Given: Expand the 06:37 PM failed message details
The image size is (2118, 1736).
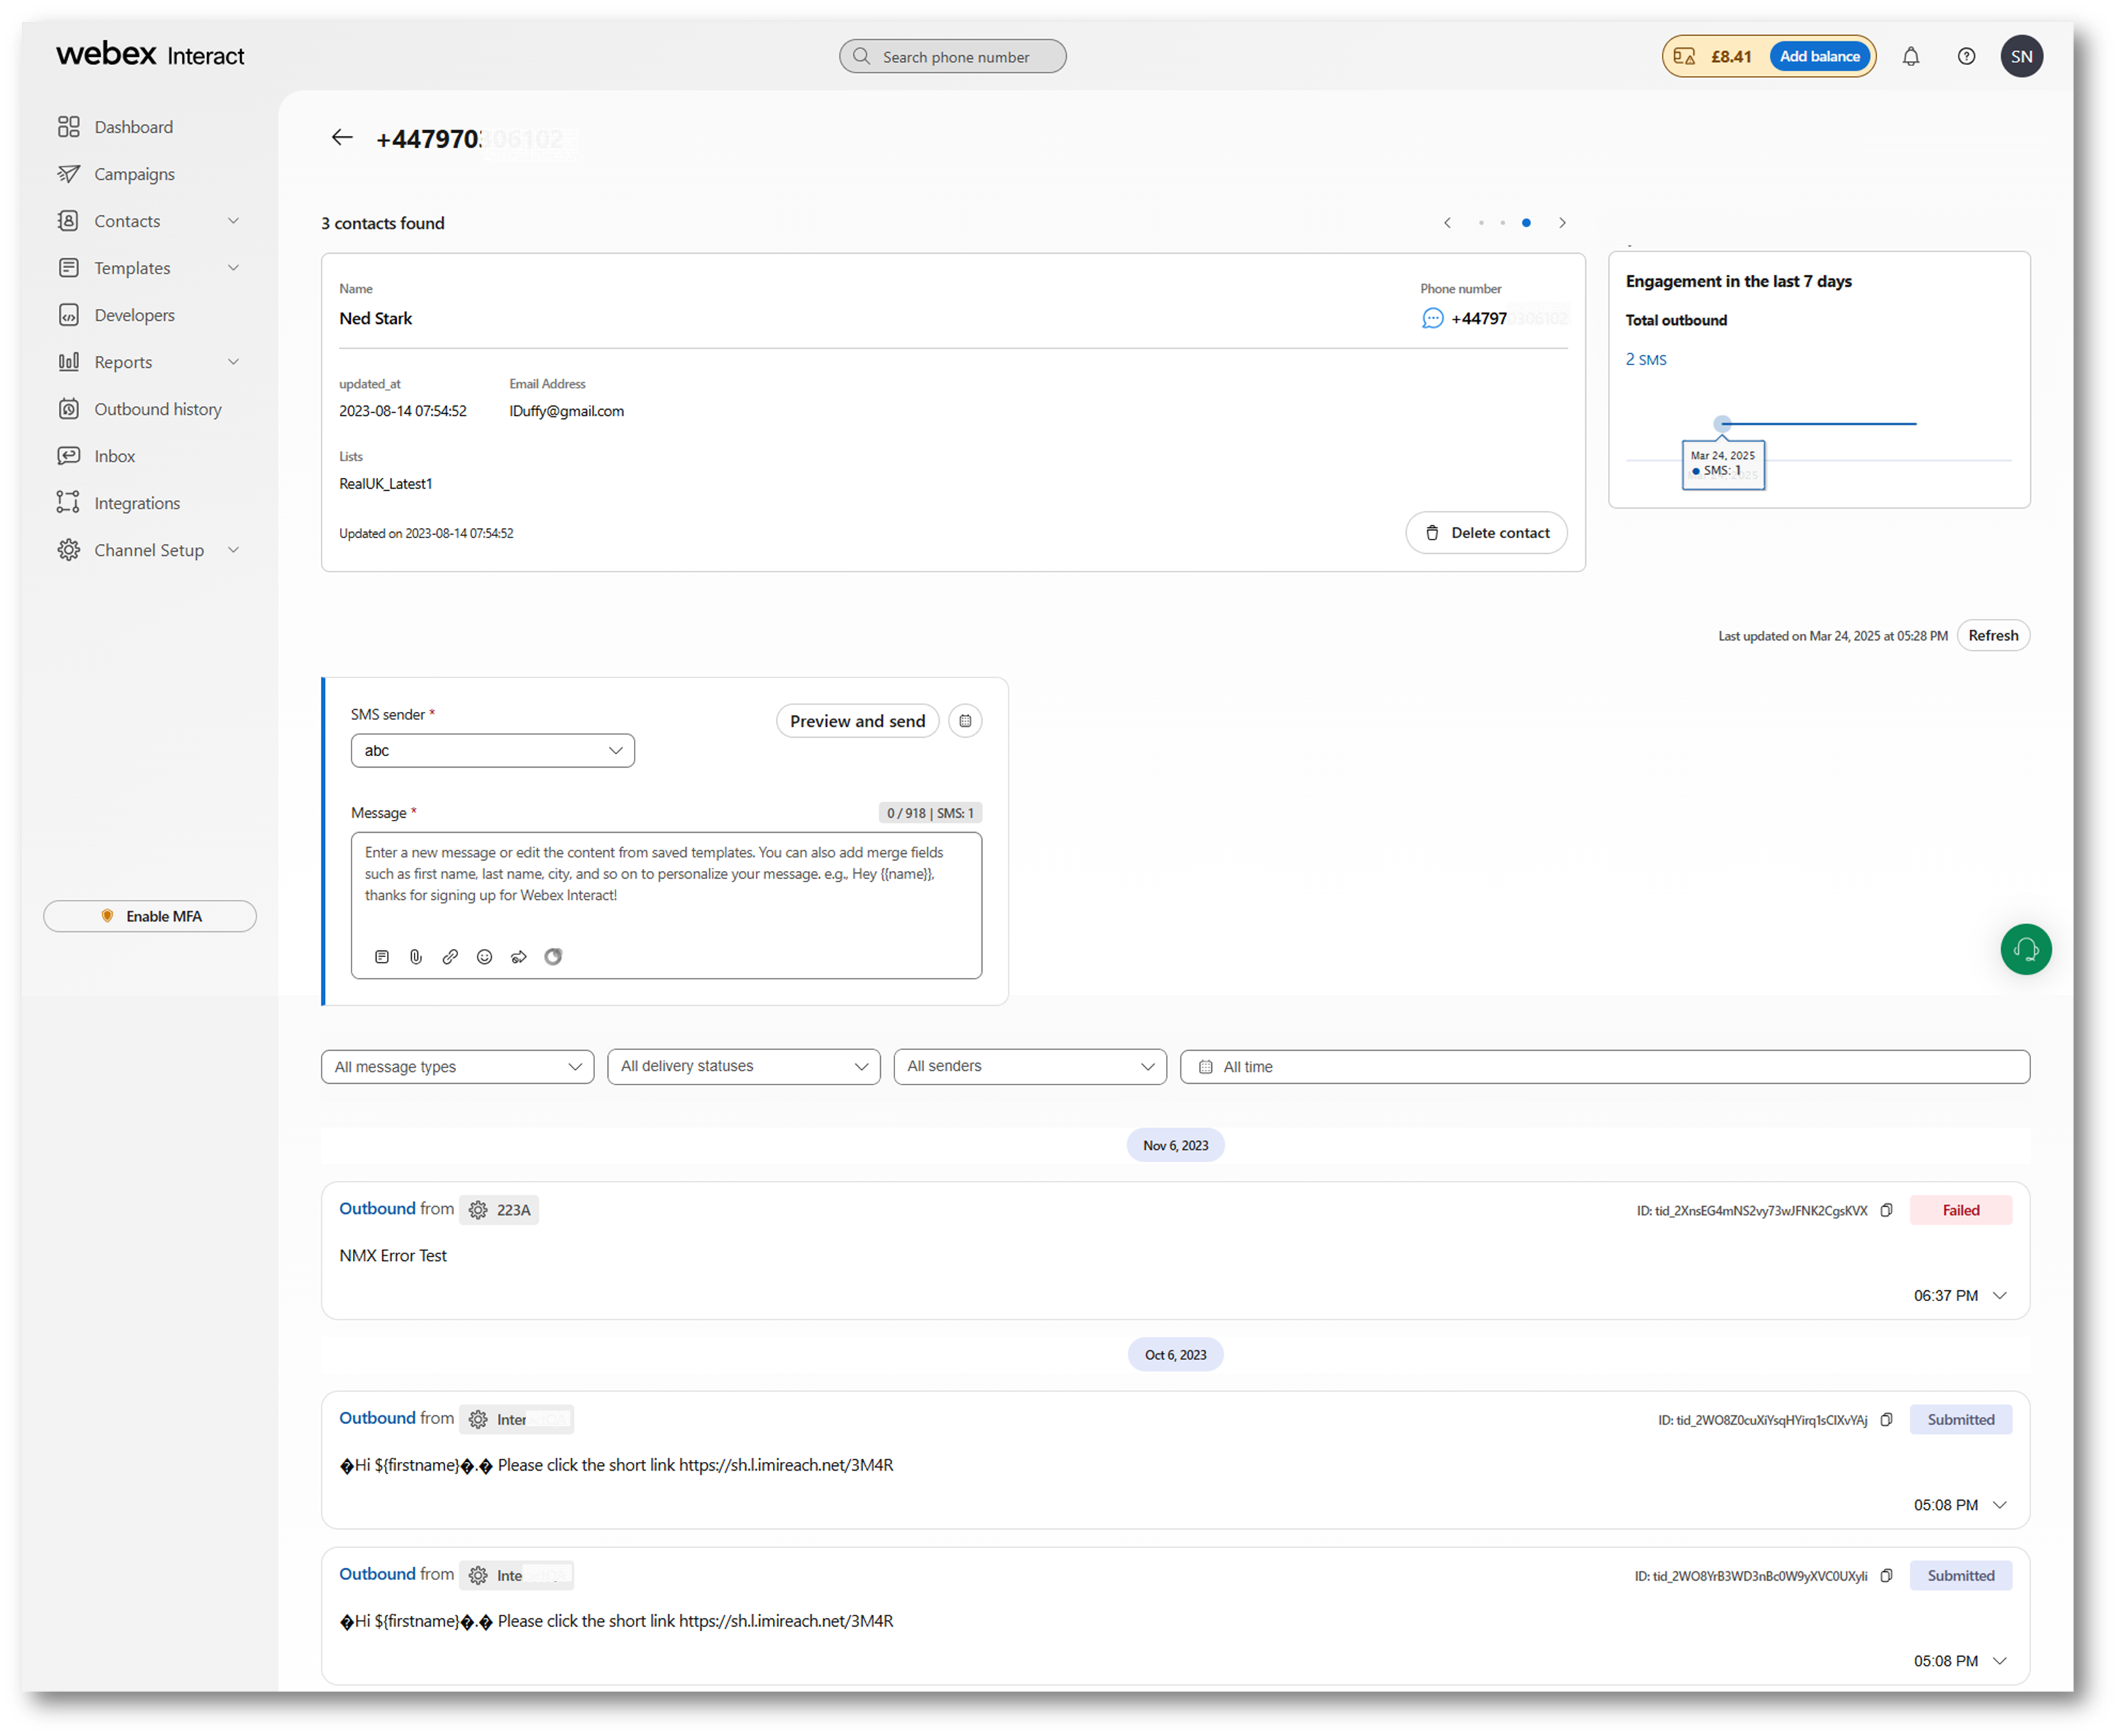Looking at the screenshot, I should (x=2000, y=1296).
